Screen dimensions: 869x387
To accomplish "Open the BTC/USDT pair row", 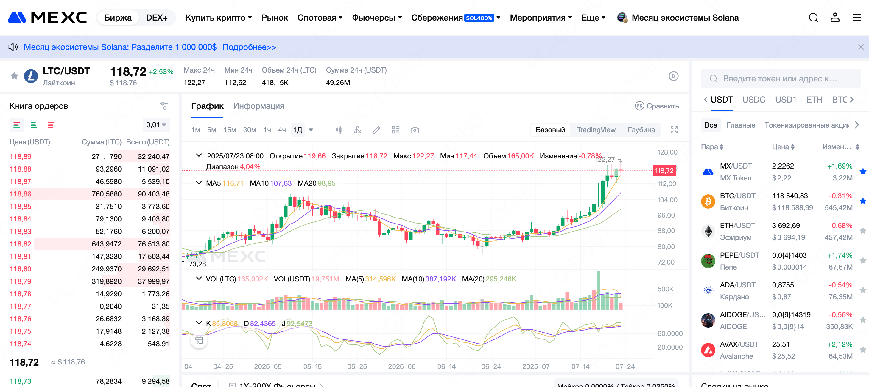I will pyautogui.click(x=780, y=202).
